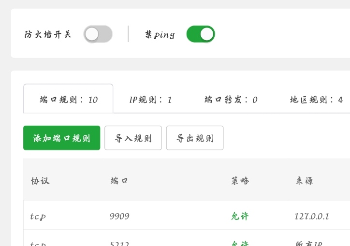The image size is (350, 246).
Task: Click the 添加端口规则 button
Action: click(61, 138)
